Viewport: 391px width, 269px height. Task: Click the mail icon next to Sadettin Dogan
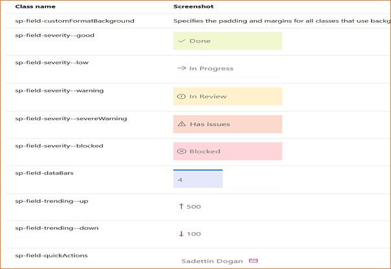pos(253,261)
